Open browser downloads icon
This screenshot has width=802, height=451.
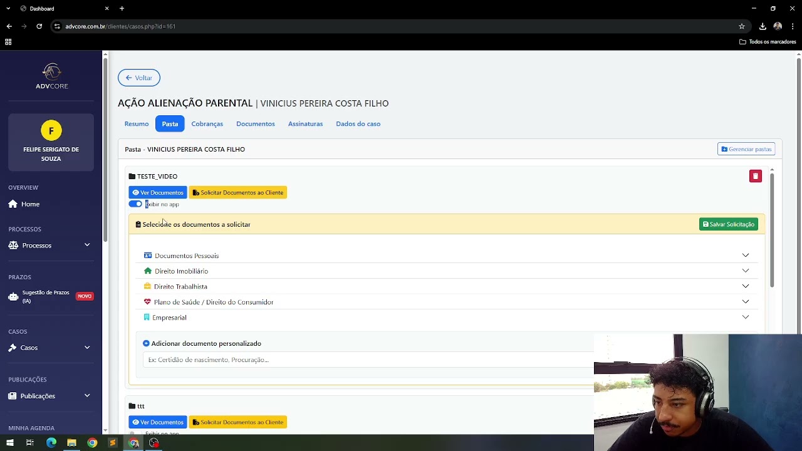763,26
